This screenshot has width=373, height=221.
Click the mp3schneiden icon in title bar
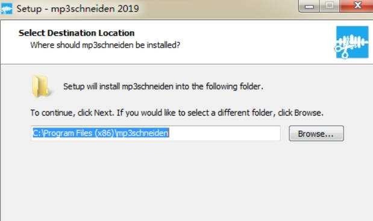pyautogui.click(x=7, y=9)
